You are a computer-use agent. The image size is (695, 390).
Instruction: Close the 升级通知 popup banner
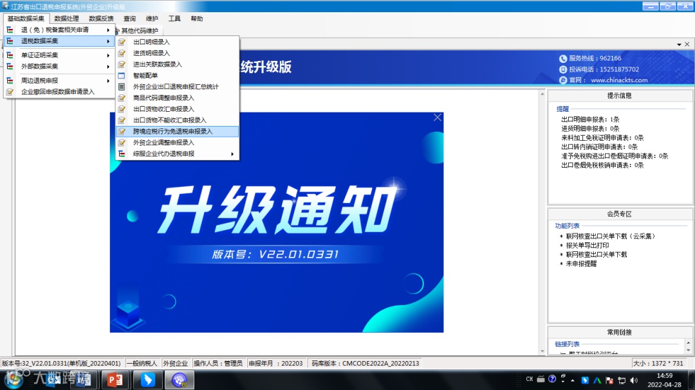[438, 118]
